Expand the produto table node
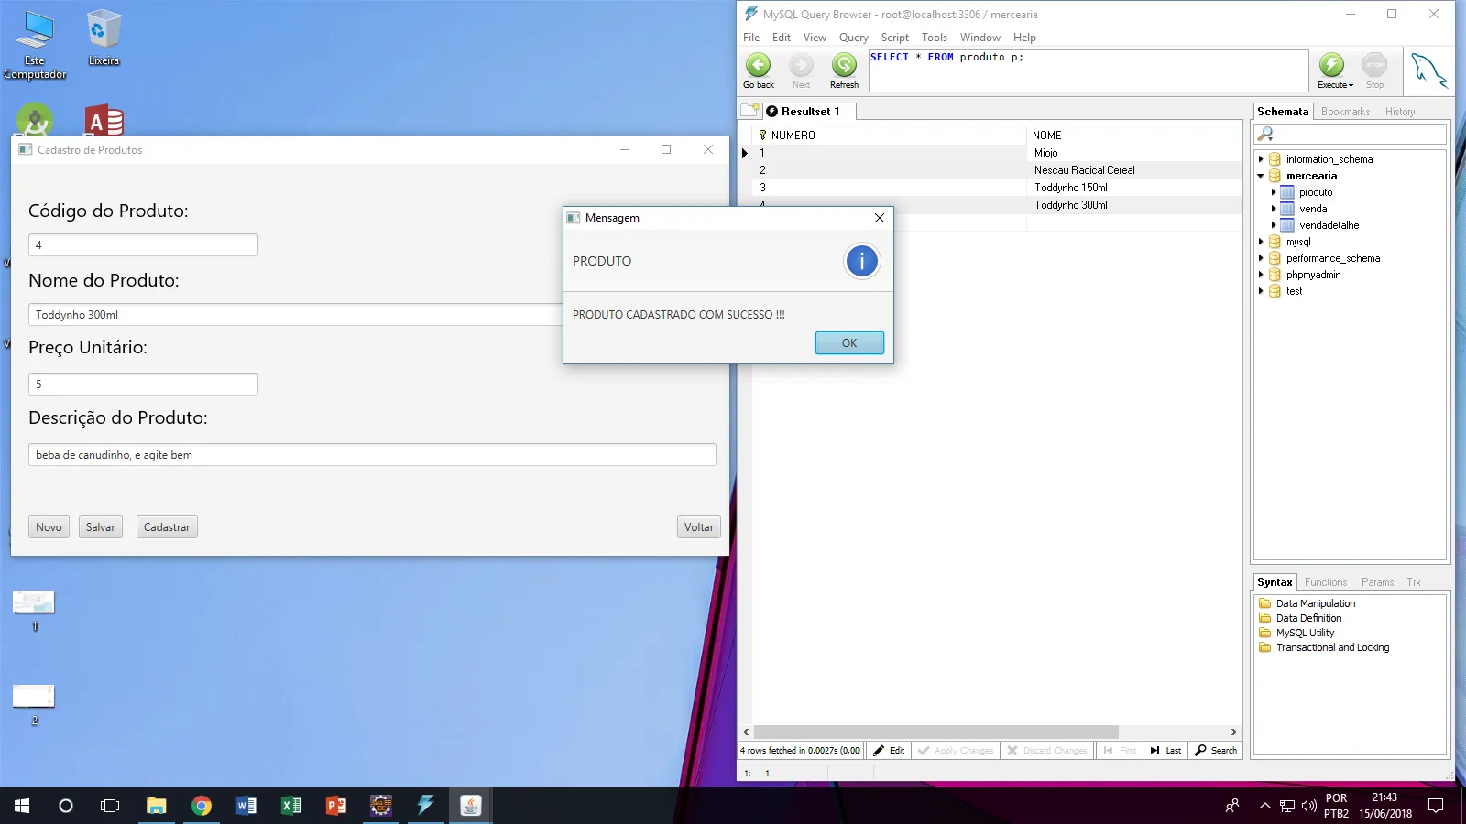Image resolution: width=1466 pixels, height=824 pixels. pos(1274,192)
